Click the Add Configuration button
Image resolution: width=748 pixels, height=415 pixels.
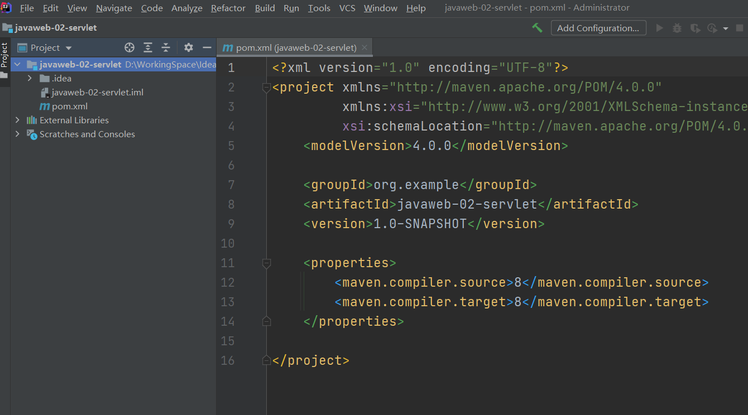pos(598,28)
